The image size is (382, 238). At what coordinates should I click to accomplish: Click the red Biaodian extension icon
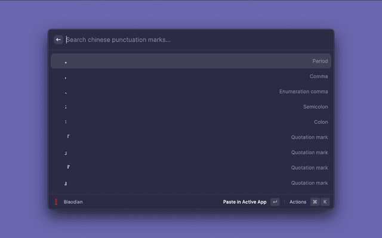(x=56, y=202)
